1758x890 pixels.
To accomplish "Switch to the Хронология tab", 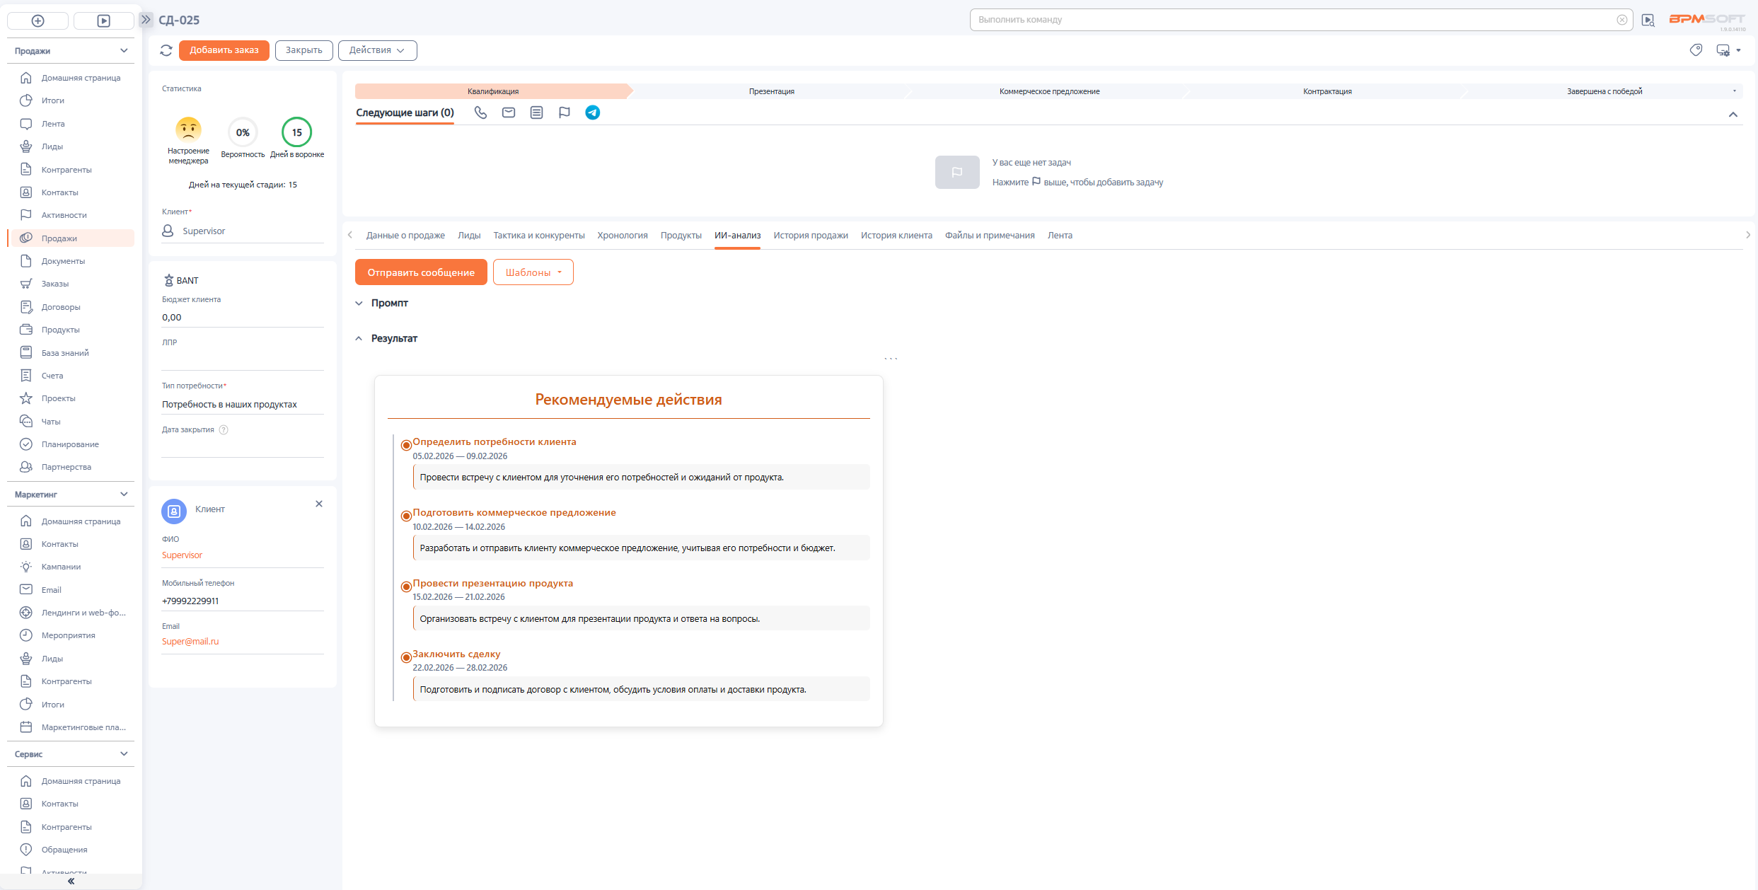I will click(622, 236).
